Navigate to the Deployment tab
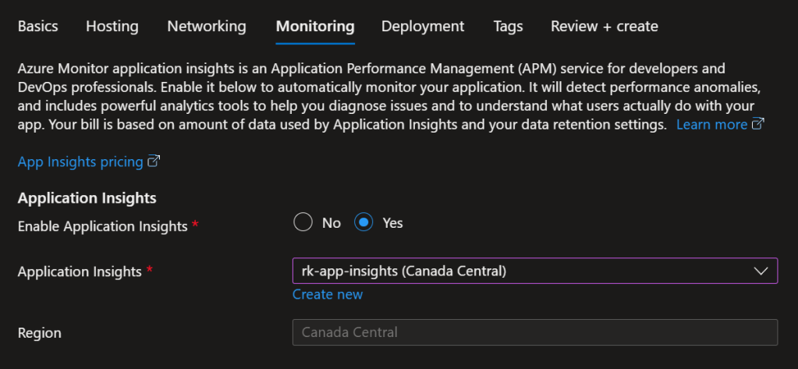This screenshot has width=798, height=369. 423,27
